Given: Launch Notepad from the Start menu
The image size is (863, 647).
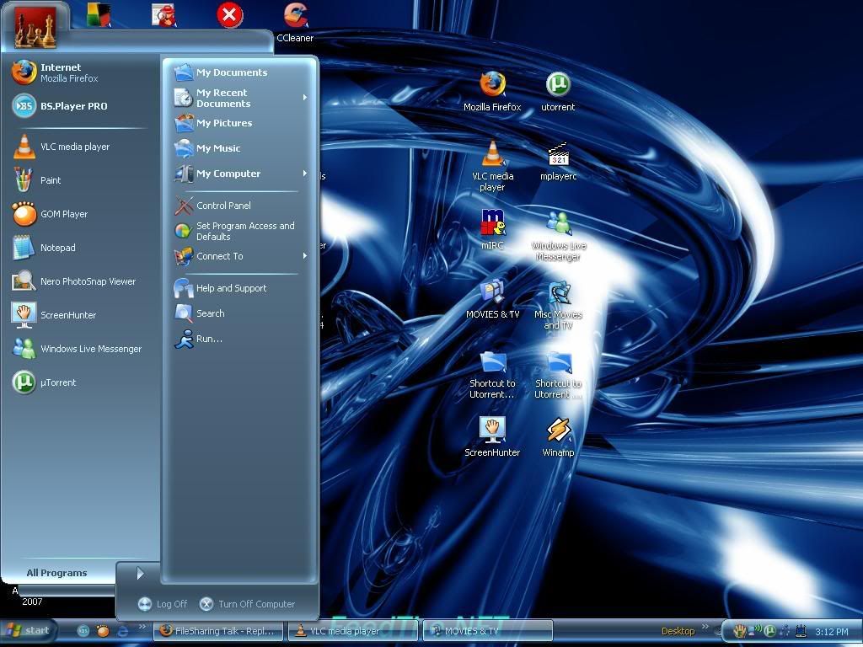Looking at the screenshot, I should [x=80, y=248].
